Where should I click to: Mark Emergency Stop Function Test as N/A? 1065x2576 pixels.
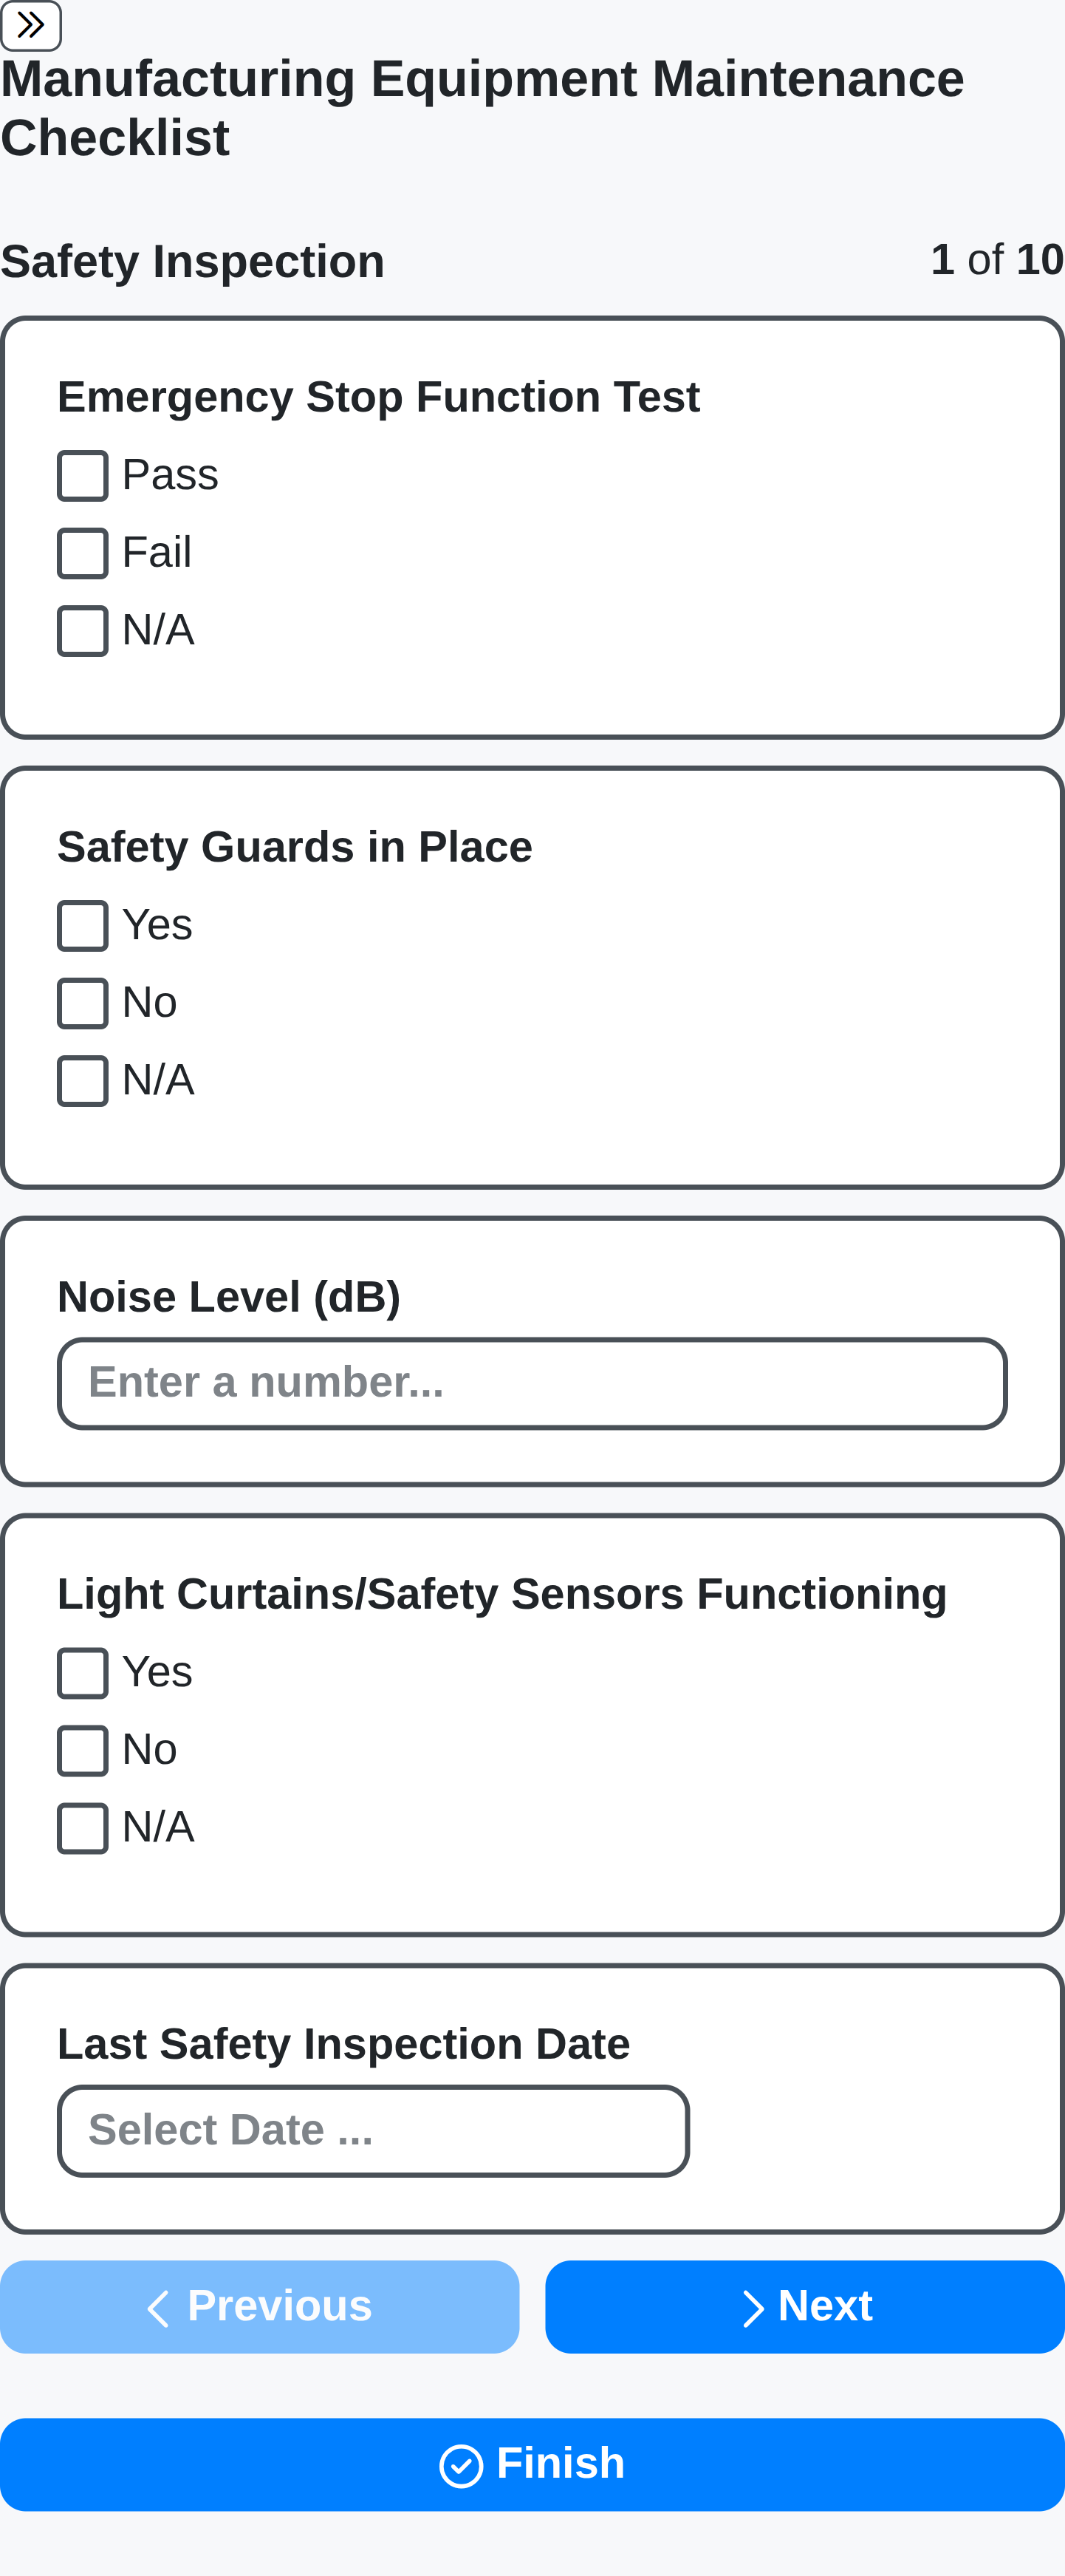pos(83,631)
